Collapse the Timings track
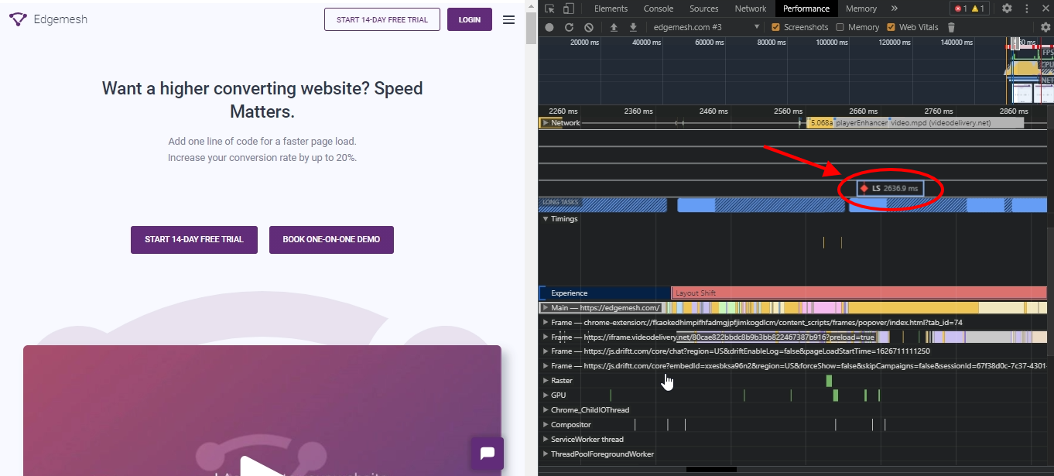 (x=546, y=219)
